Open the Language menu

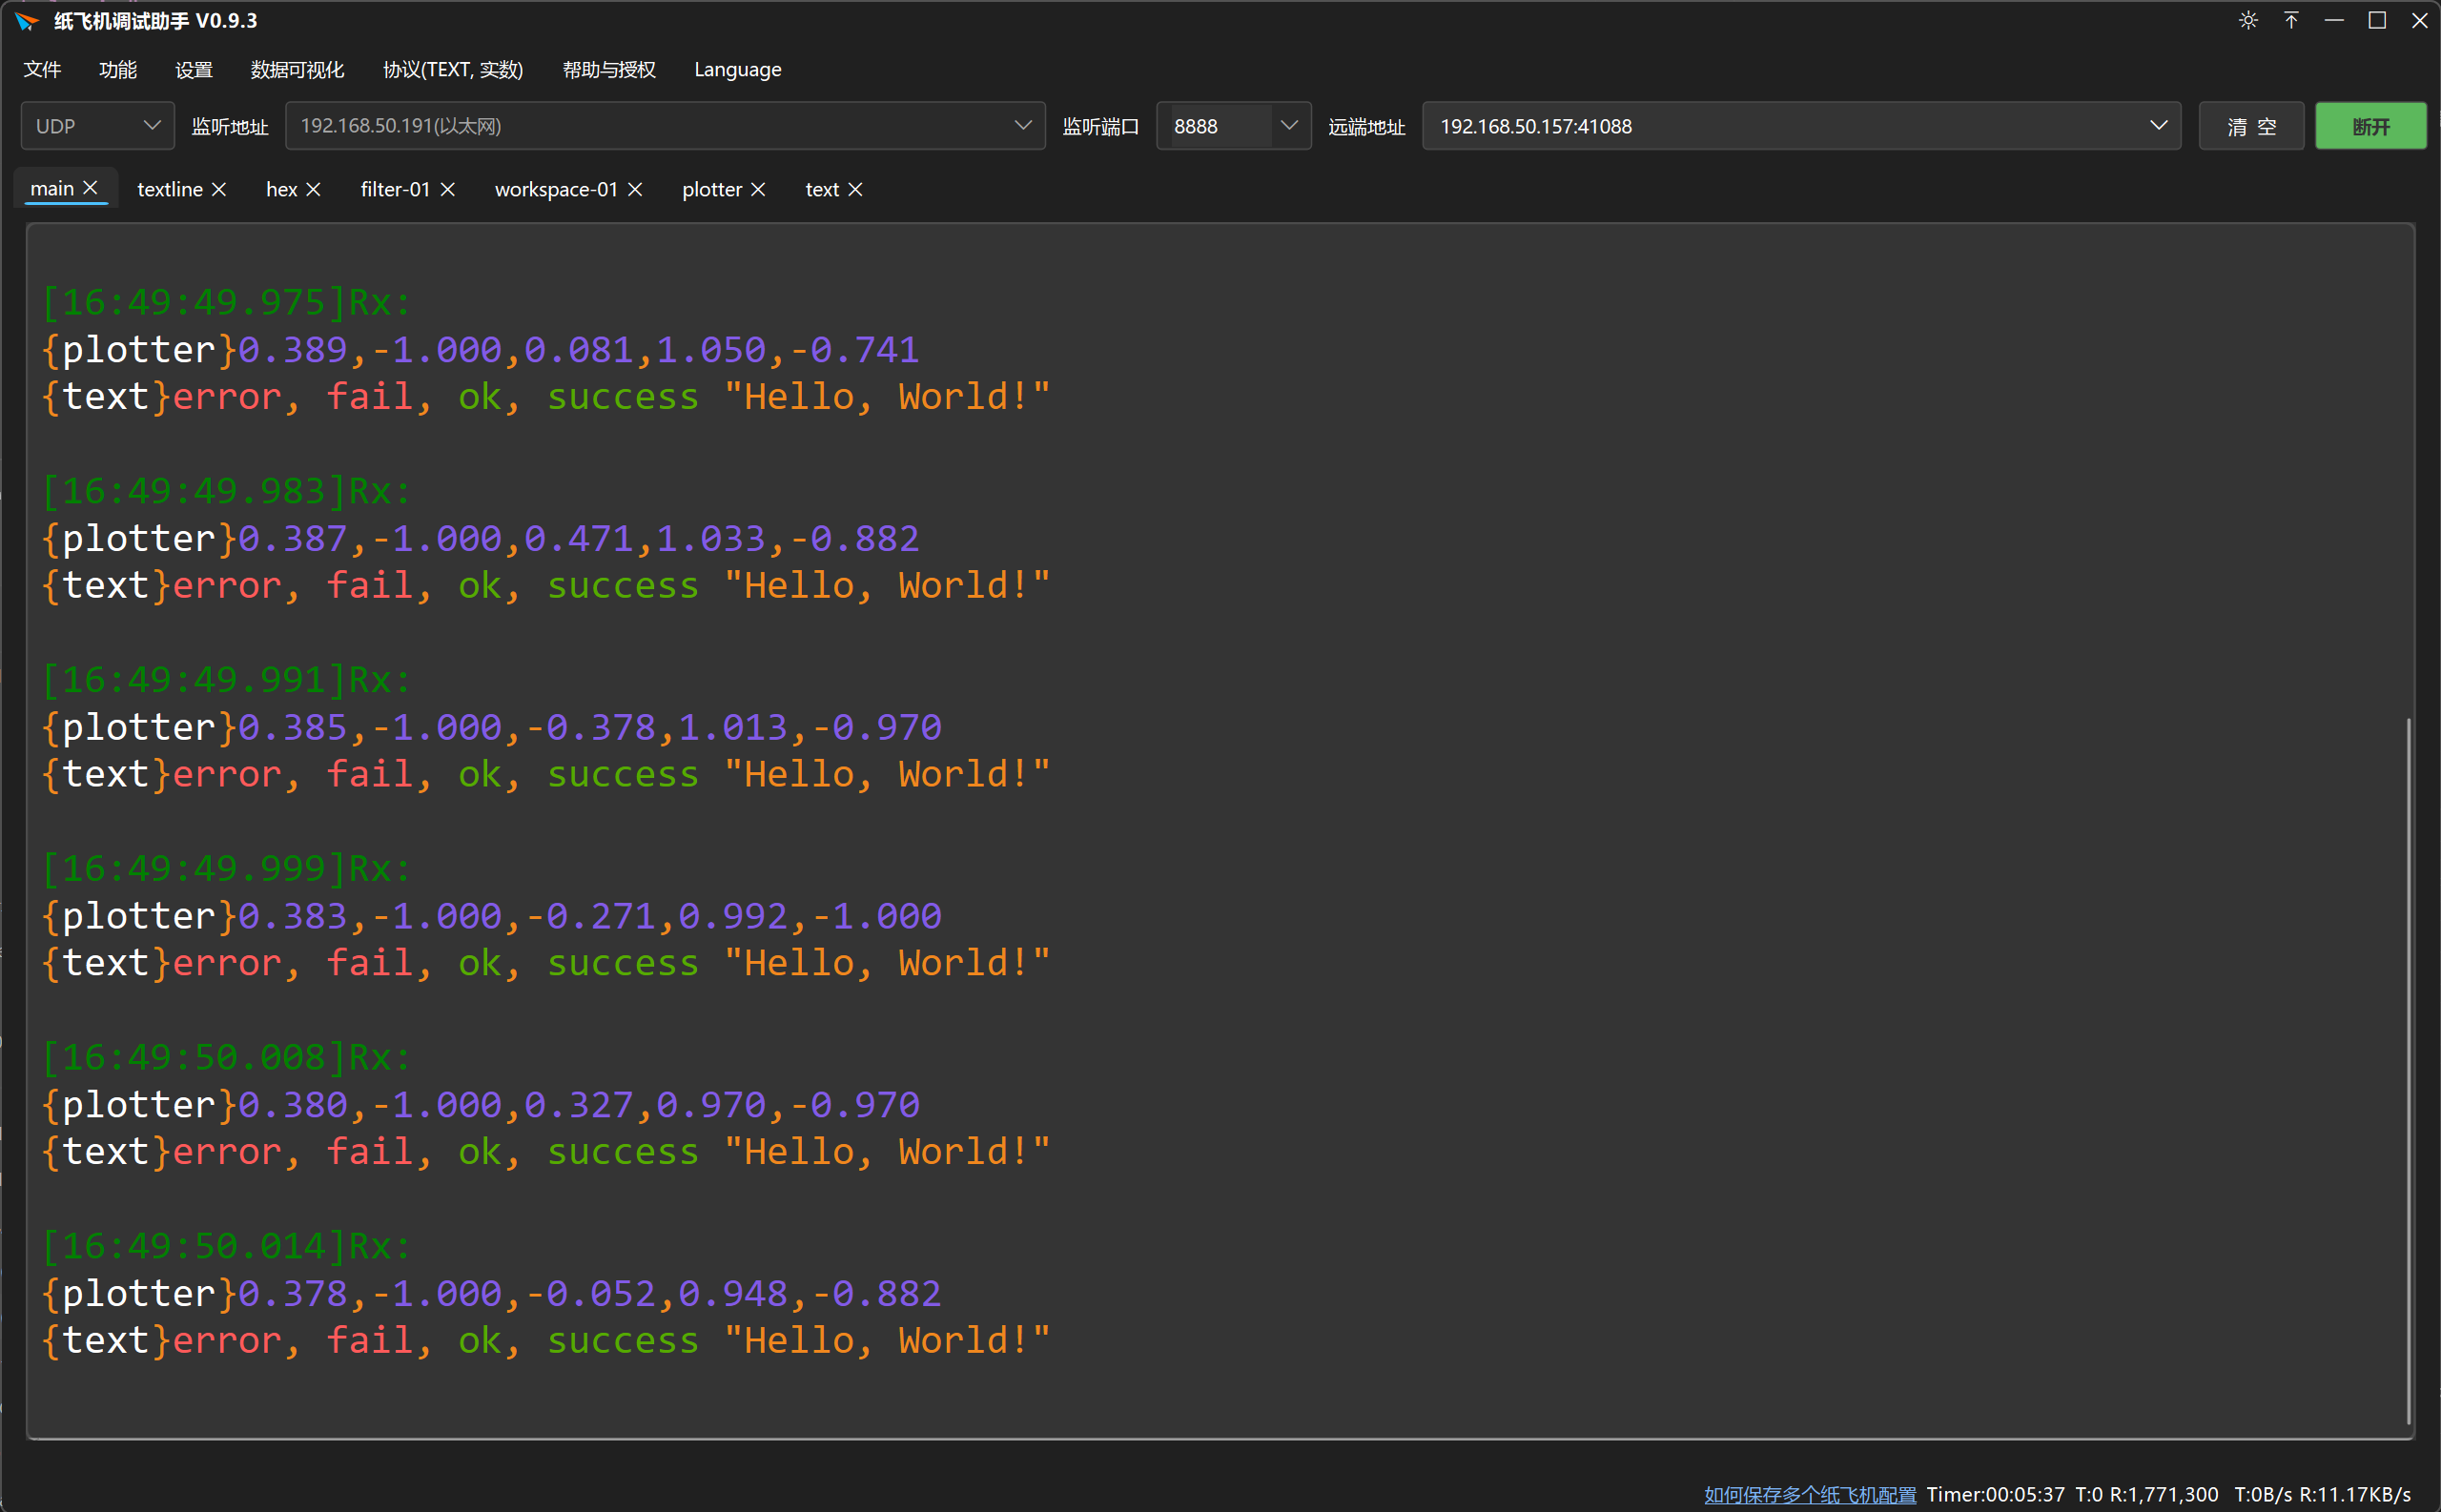coord(738,69)
